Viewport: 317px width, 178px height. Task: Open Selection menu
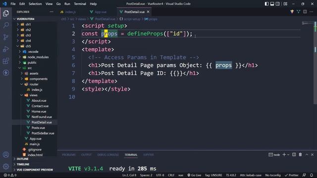tap(35, 3)
